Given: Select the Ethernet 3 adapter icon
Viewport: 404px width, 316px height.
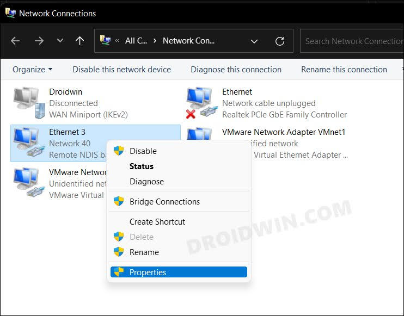Looking at the screenshot, I should click(x=29, y=142).
